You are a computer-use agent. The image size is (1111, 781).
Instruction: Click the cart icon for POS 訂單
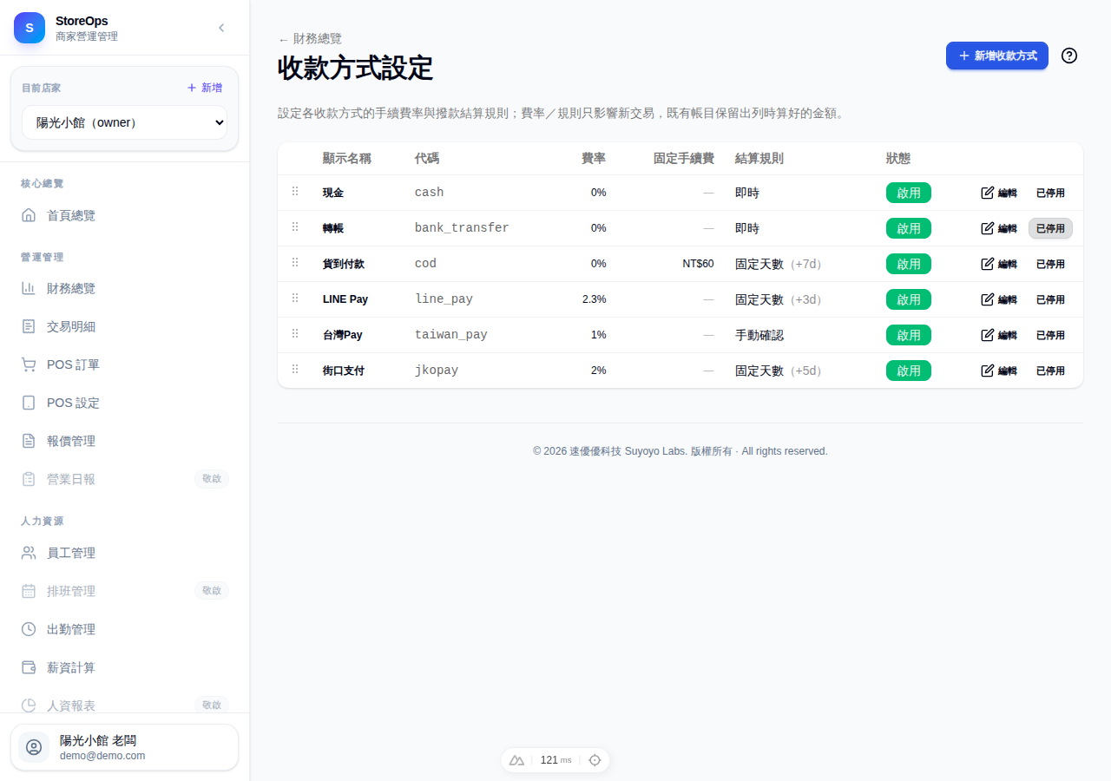[29, 364]
